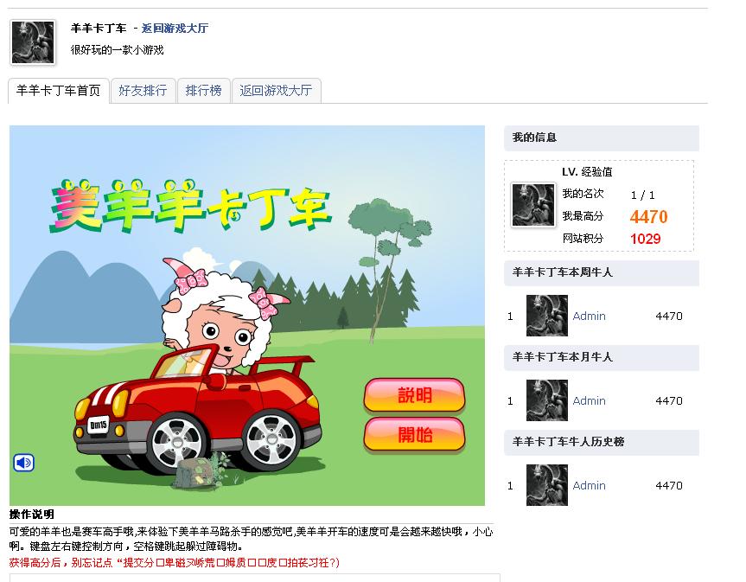Click the 說明 instructions button in game
The width and height of the screenshot is (746, 582).
pyautogui.click(x=414, y=395)
